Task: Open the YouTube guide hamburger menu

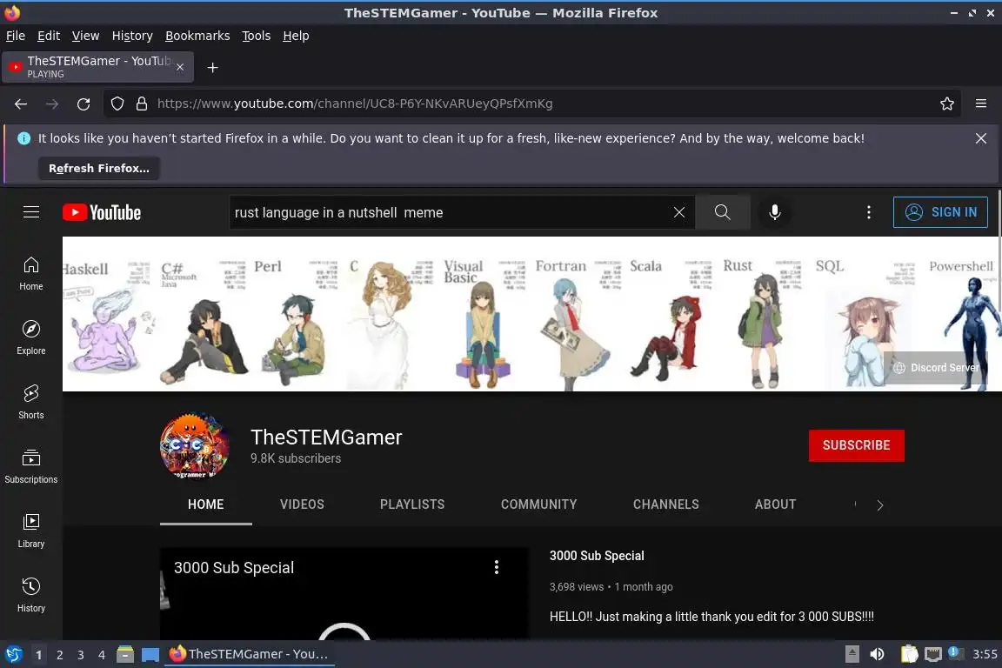Action: (31, 212)
